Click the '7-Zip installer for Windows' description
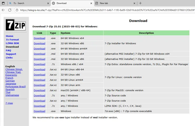 (x=120, y=43)
